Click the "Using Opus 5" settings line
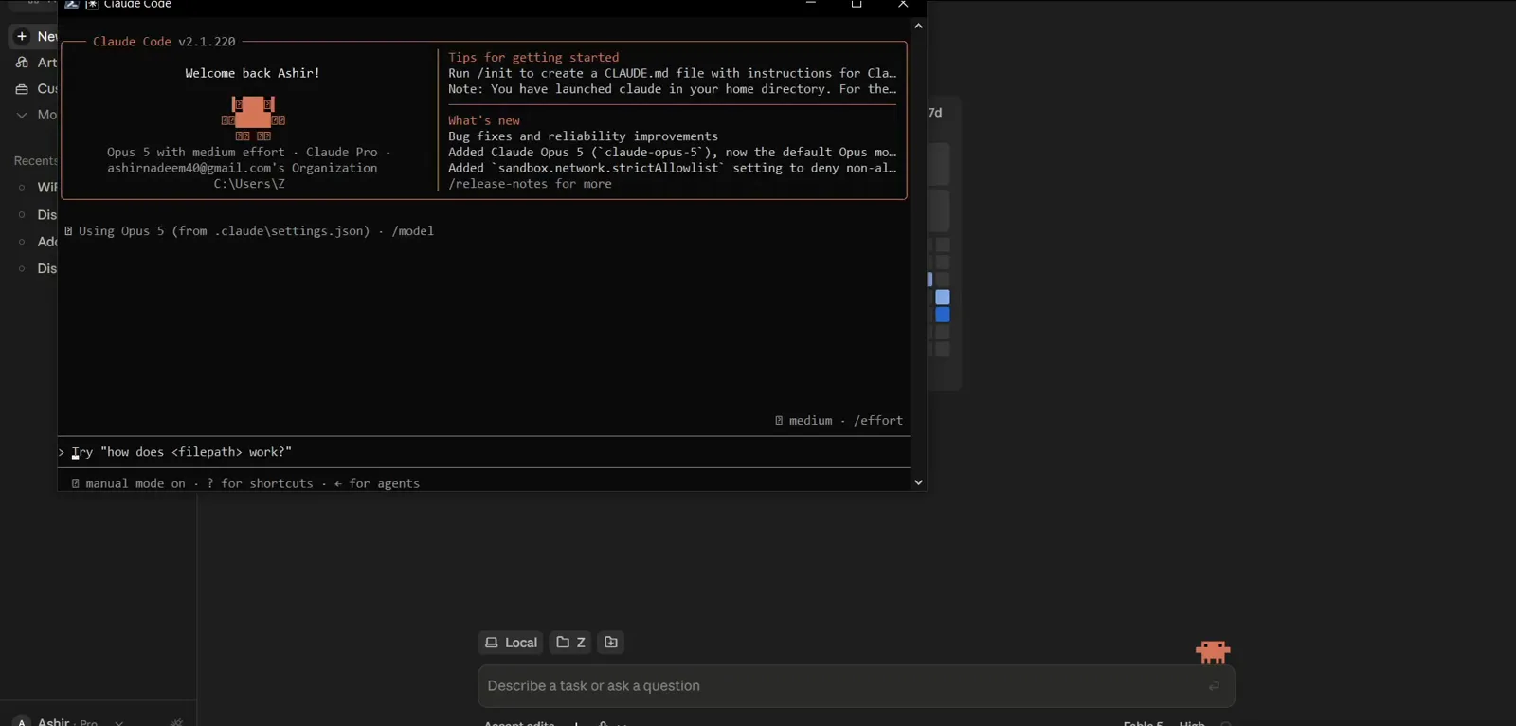 [x=249, y=231]
